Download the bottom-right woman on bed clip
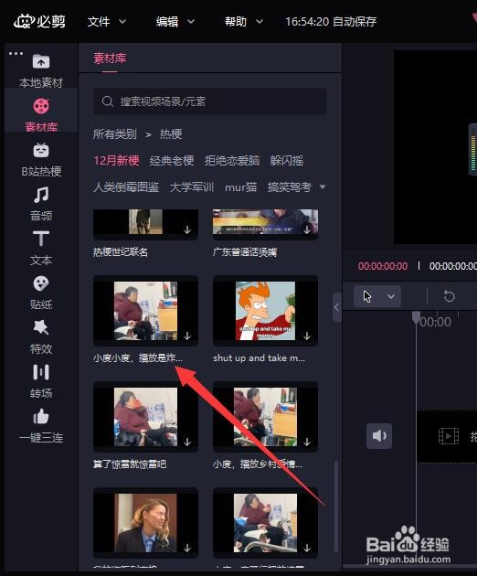This screenshot has width=477, height=576. point(307,548)
